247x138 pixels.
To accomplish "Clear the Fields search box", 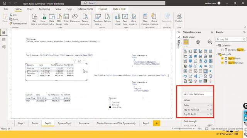I will pos(244,39).
